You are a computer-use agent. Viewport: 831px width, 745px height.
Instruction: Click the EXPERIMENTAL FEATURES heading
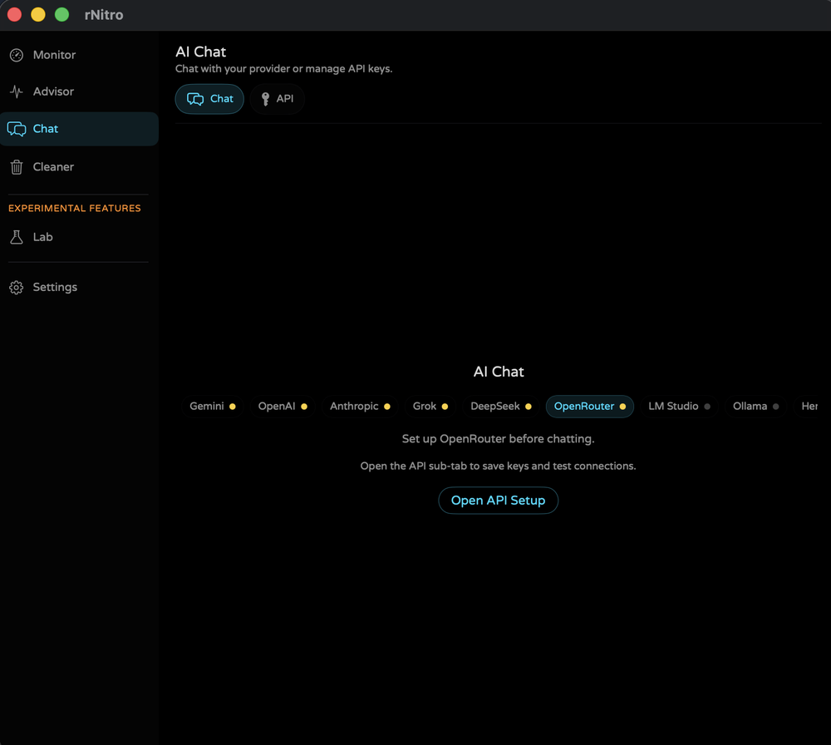(75, 209)
